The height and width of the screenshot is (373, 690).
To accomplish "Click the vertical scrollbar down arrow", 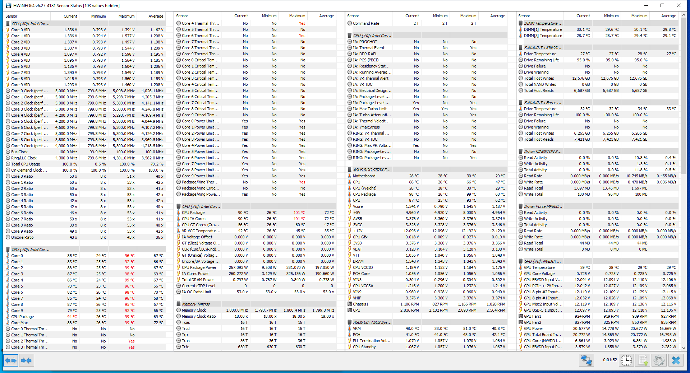I will point(684,348).
